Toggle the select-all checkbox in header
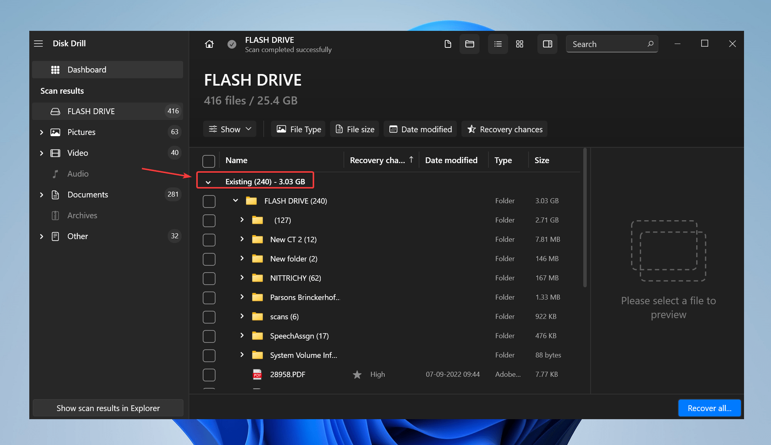Screen dimensions: 771x445 (209, 161)
